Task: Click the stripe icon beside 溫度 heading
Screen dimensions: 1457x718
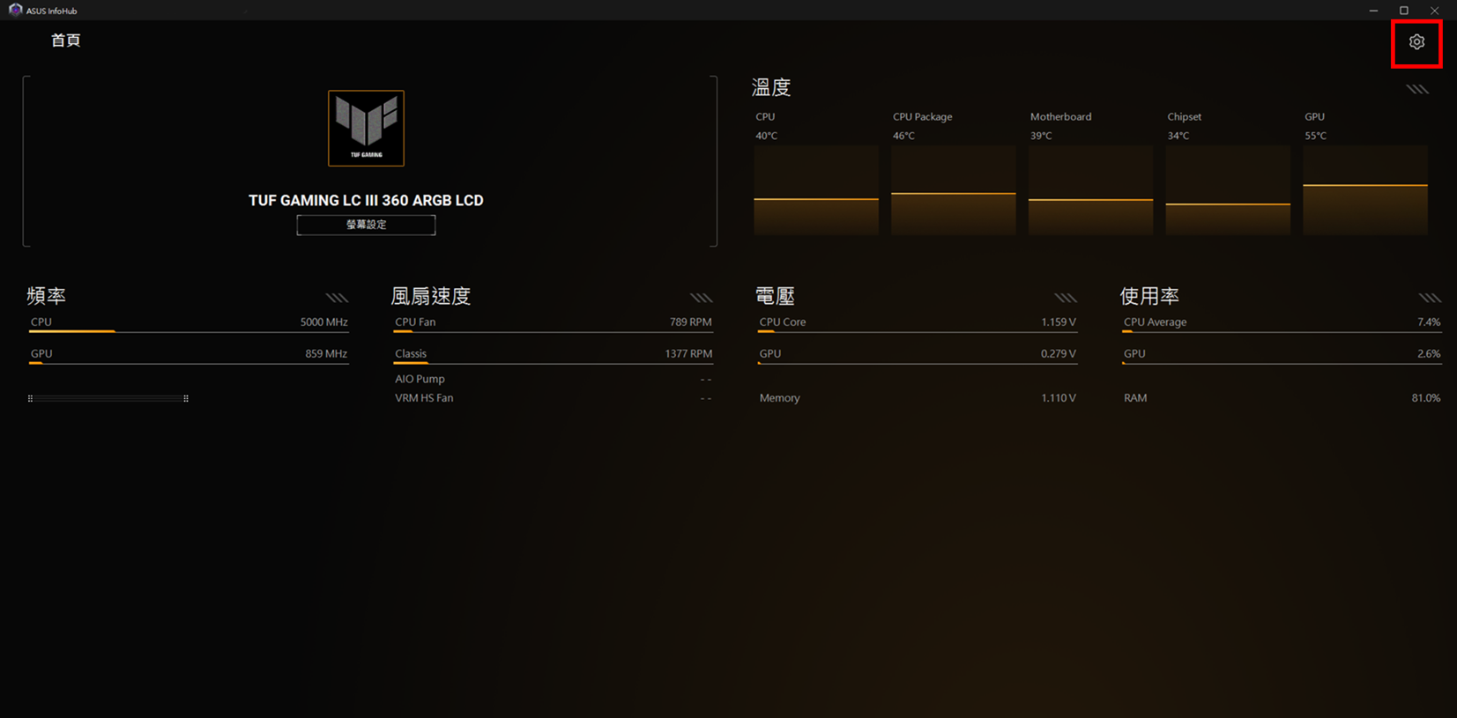Action: tap(1417, 89)
